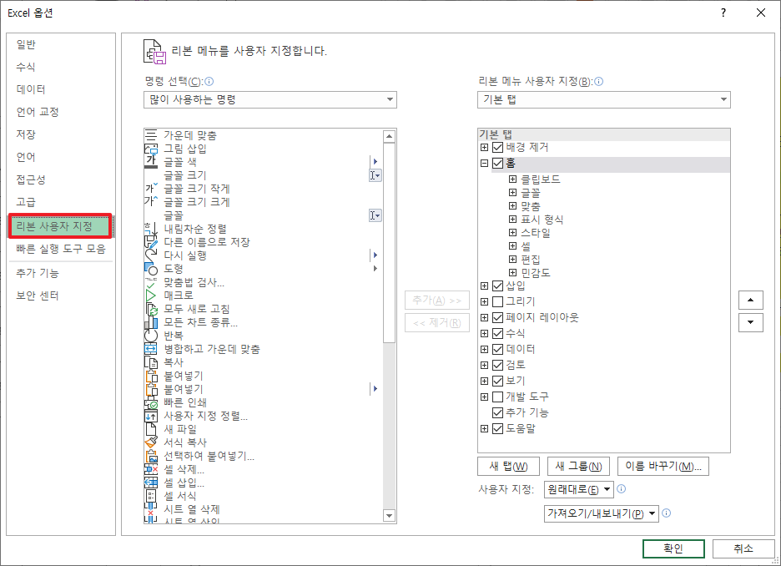Select the 병합하고 가운데 맞춤 icon

point(151,349)
